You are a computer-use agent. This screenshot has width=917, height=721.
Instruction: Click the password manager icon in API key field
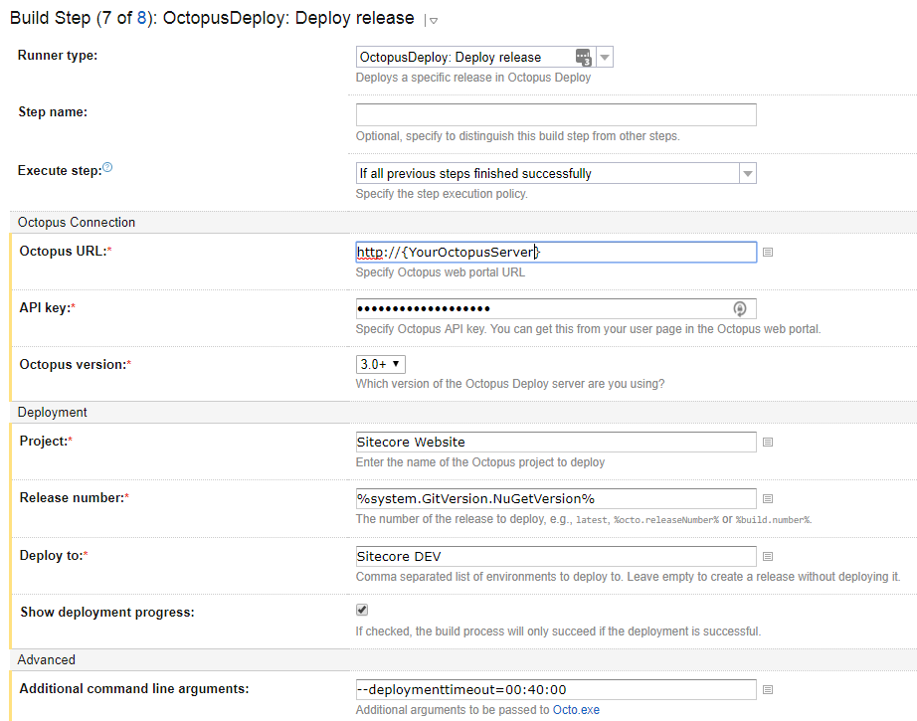click(740, 308)
